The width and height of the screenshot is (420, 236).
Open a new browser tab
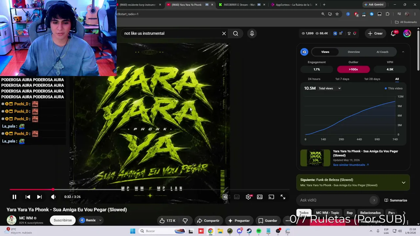pyautogui.click(x=324, y=5)
